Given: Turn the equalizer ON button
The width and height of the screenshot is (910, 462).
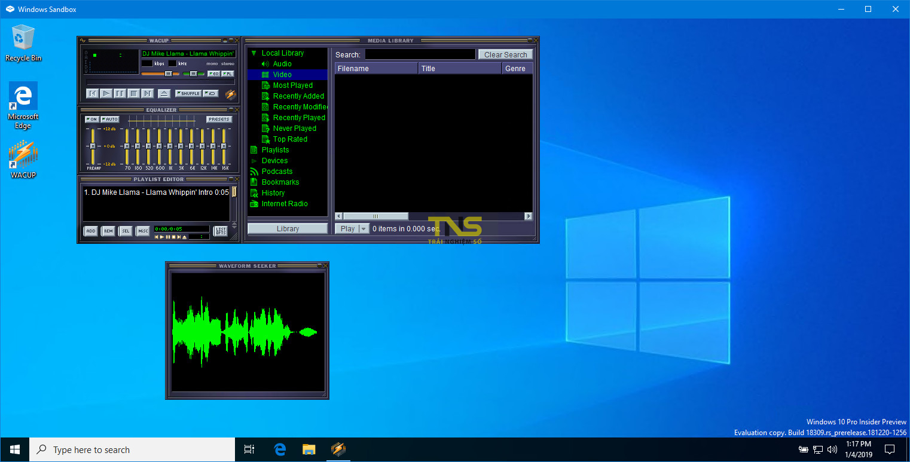Looking at the screenshot, I should [x=91, y=120].
